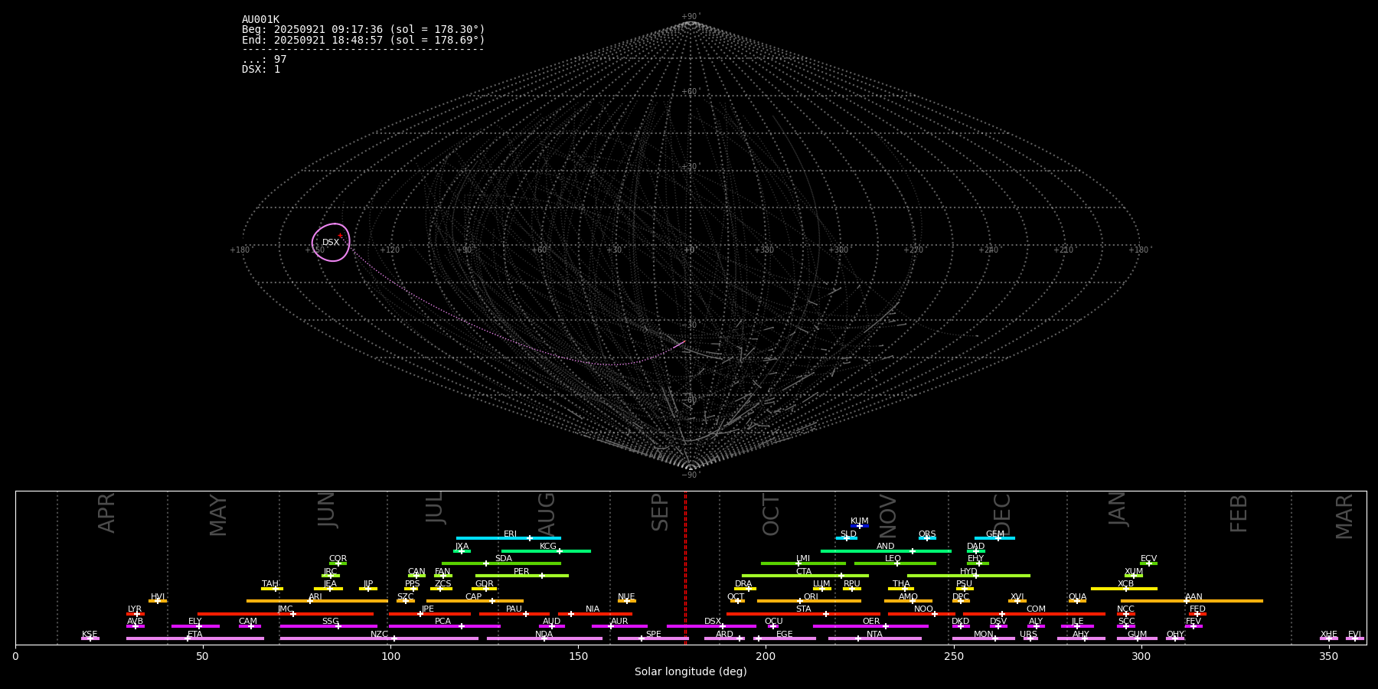Click the +120 right ascension grid label
Screen dimensions: 1378x689
click(x=390, y=250)
